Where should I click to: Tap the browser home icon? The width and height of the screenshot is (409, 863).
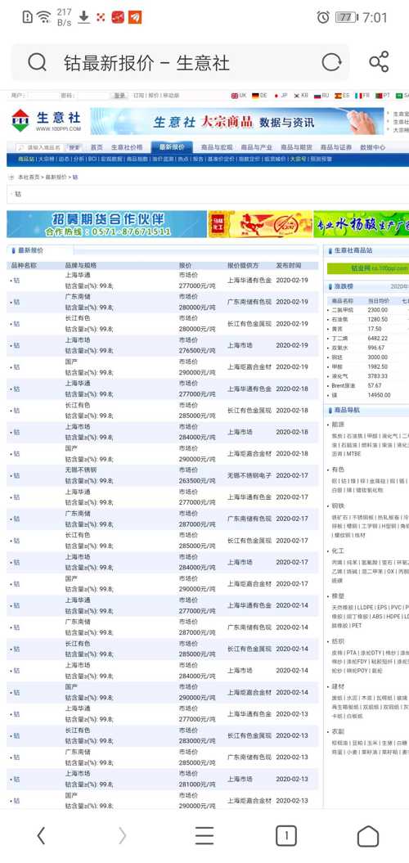(x=368, y=835)
